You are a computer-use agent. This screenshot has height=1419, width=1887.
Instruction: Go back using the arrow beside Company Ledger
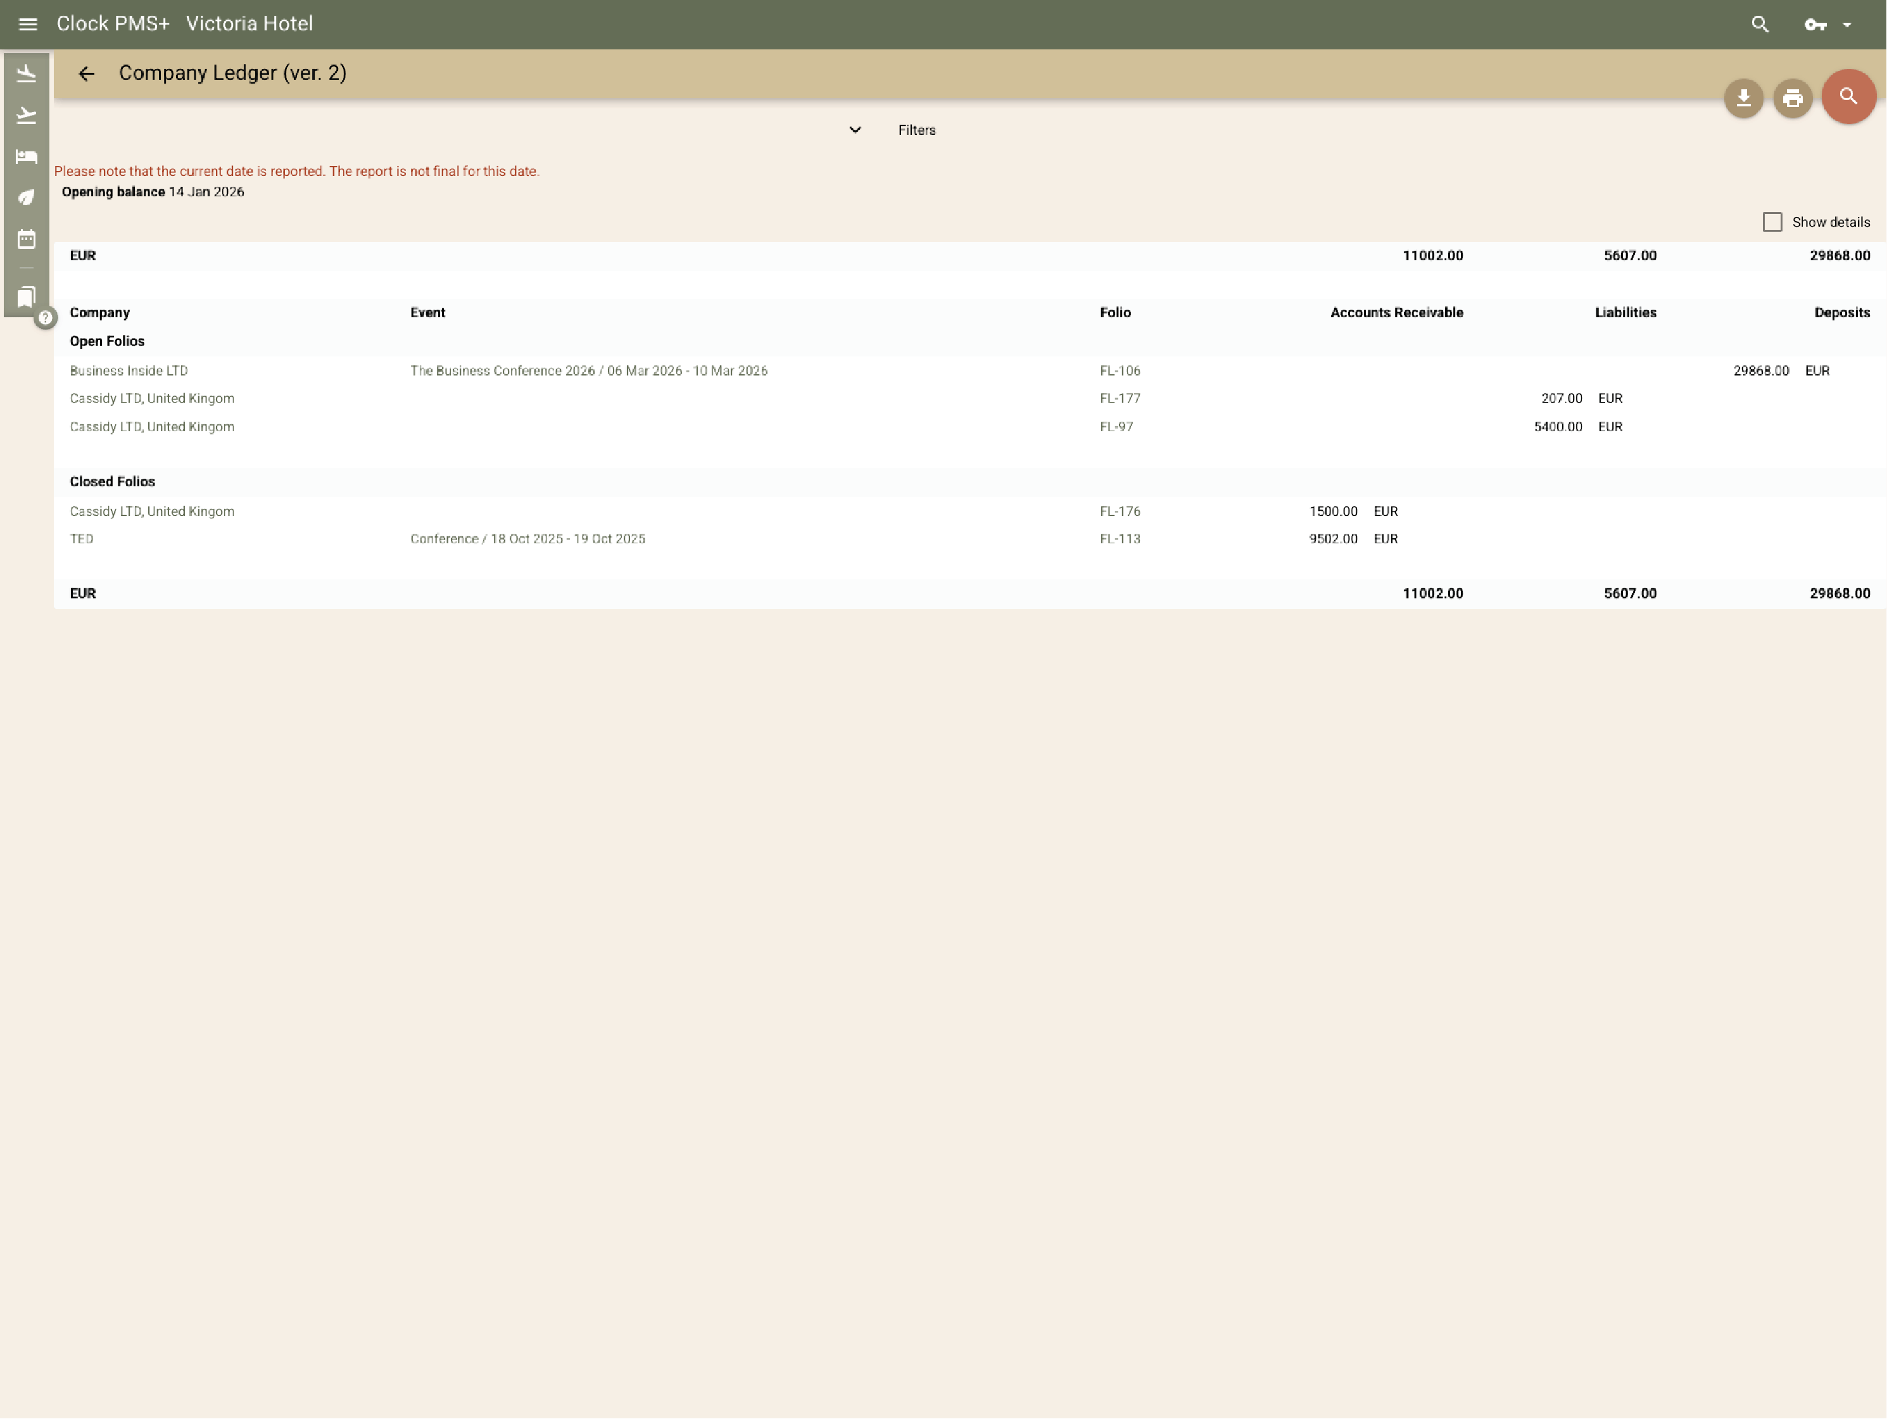coord(86,73)
